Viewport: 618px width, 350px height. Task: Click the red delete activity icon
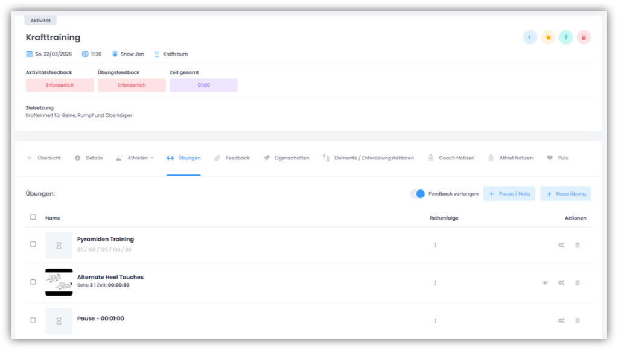tap(584, 37)
